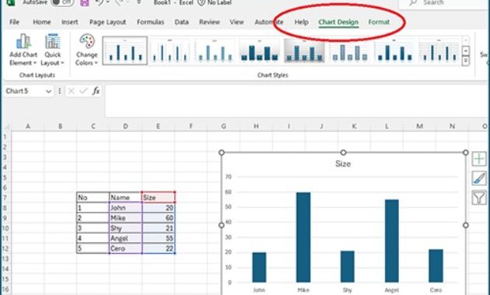Apply the first chart style thumbnail
The image size is (490, 295).
(x=124, y=50)
